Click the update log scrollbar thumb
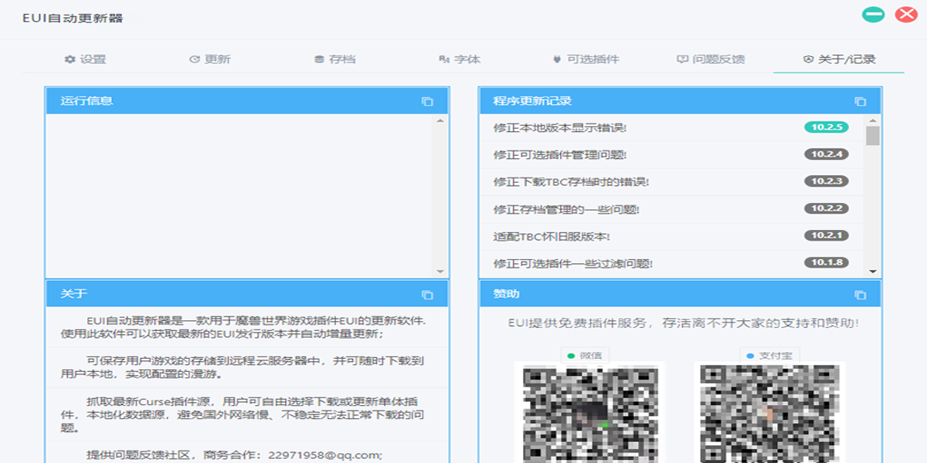The height and width of the screenshot is (463, 927). coord(873,136)
